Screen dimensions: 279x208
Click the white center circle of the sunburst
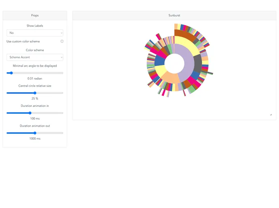[174, 63]
